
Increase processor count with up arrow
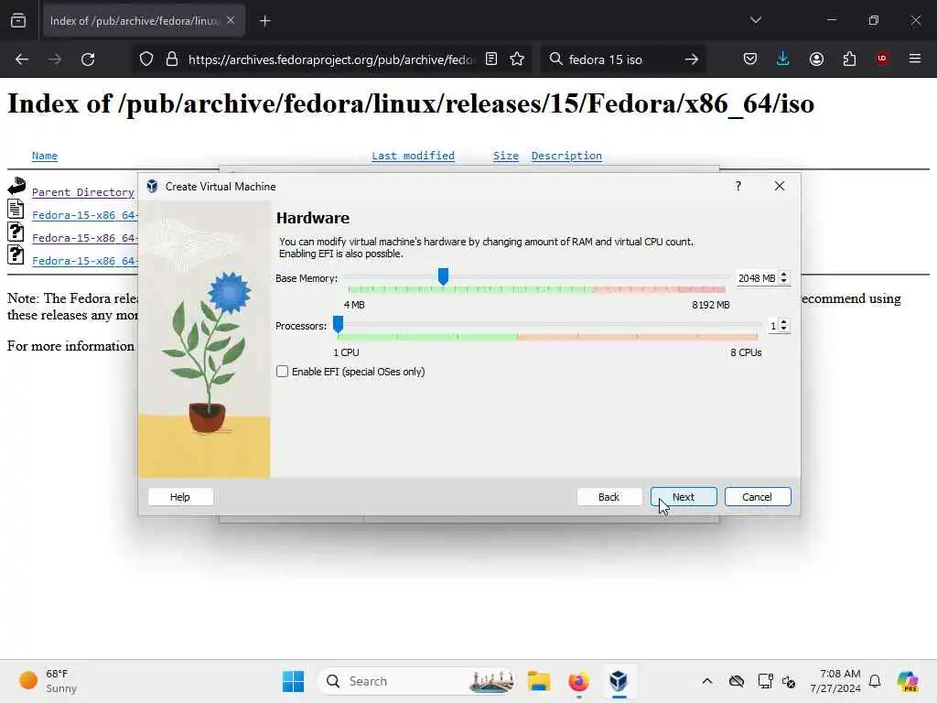click(784, 321)
